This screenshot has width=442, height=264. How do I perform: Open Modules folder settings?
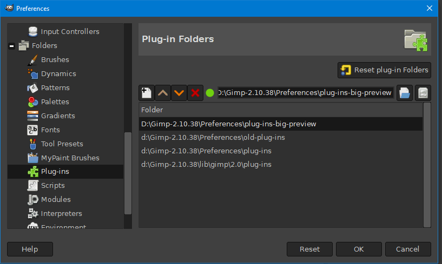56,200
